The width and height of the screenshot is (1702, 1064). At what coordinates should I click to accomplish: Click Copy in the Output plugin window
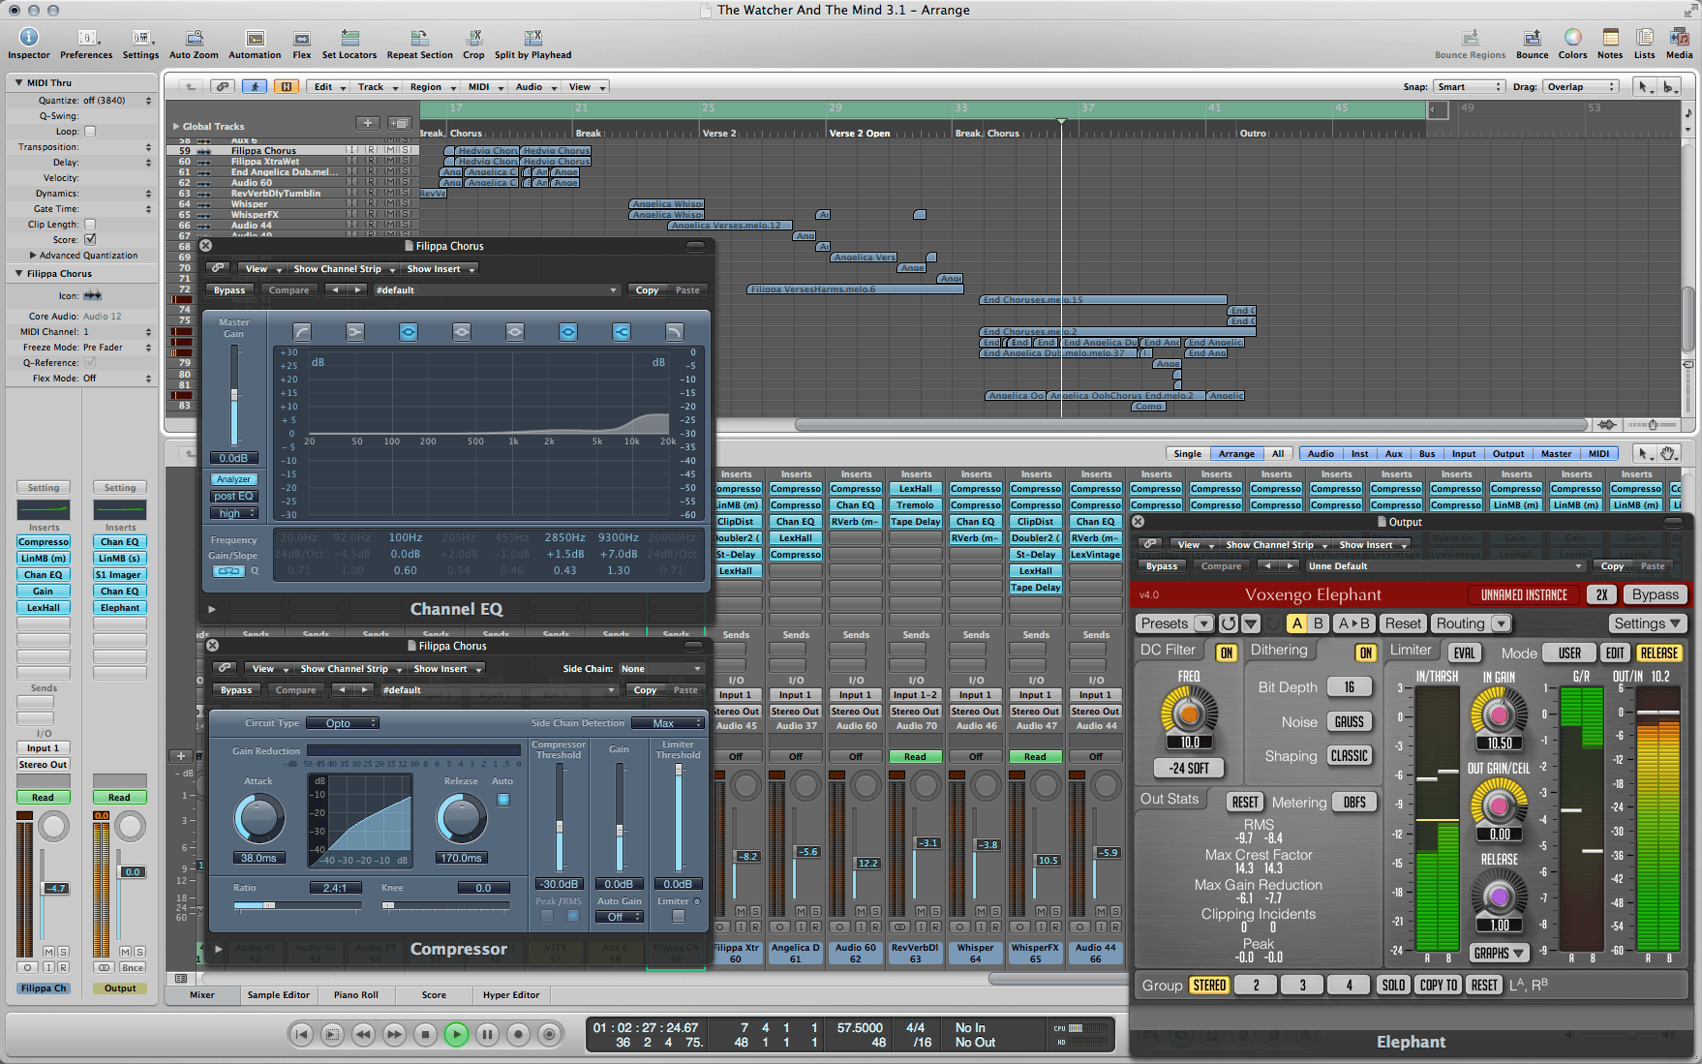click(x=1612, y=566)
